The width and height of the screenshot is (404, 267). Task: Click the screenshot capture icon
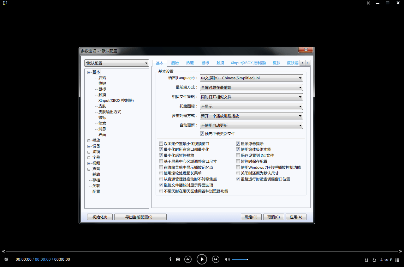(178, 259)
